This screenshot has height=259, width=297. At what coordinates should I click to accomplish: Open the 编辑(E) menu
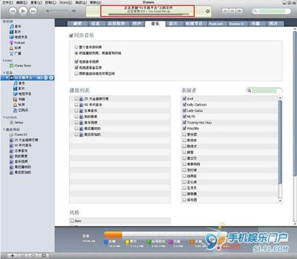point(22,2)
